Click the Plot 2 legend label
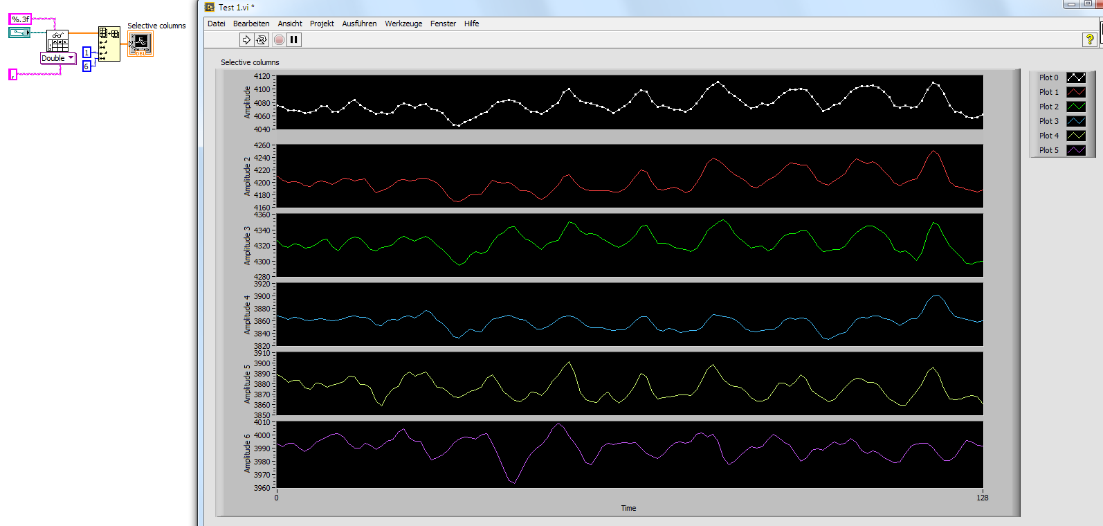 (1048, 107)
